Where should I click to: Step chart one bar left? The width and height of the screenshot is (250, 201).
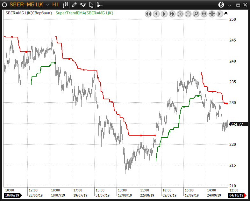pyautogui.click(x=156, y=14)
